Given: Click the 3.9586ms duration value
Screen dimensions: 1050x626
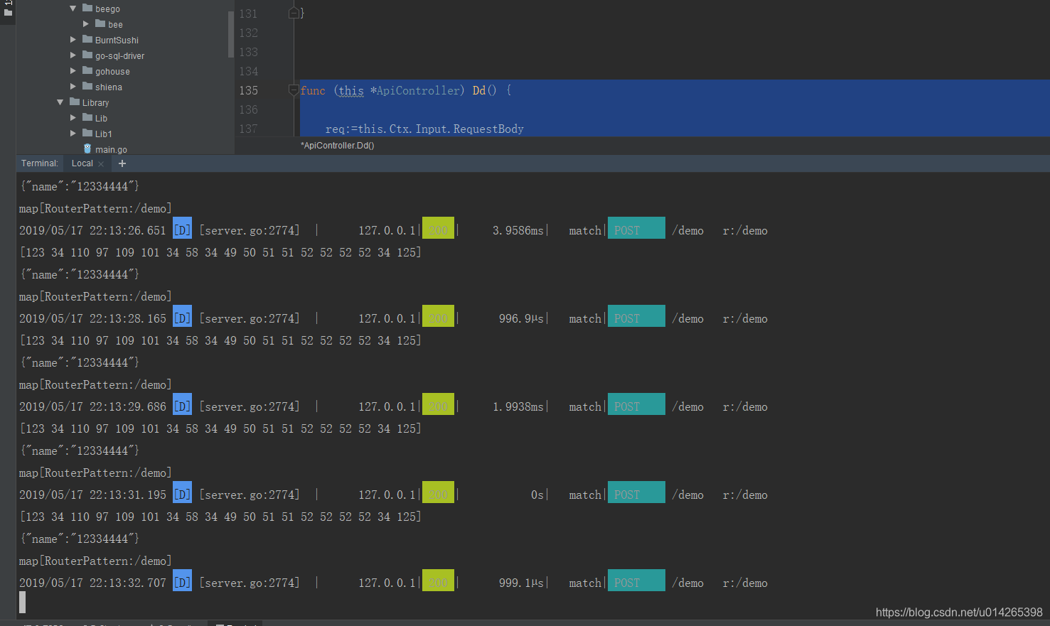Looking at the screenshot, I should tap(518, 230).
